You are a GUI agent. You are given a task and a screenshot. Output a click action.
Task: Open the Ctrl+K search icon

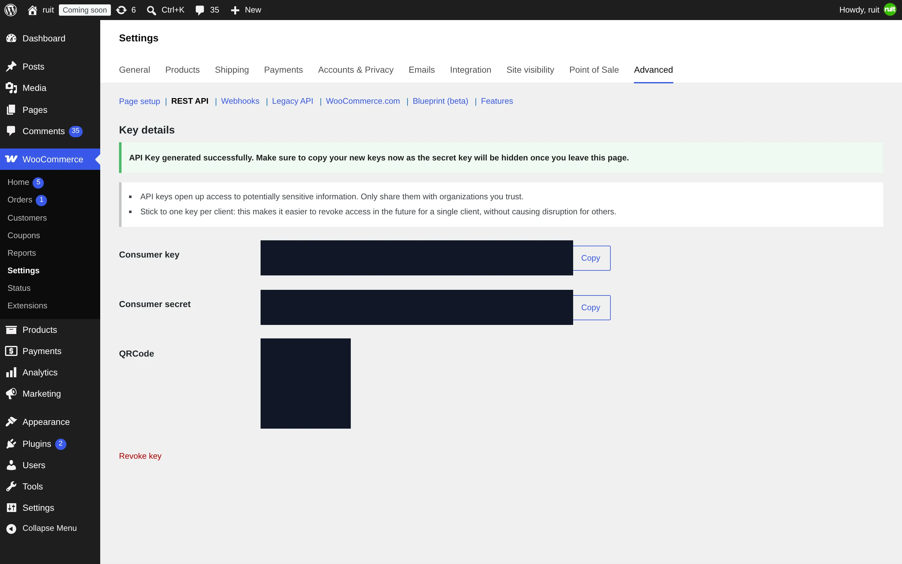(x=151, y=10)
